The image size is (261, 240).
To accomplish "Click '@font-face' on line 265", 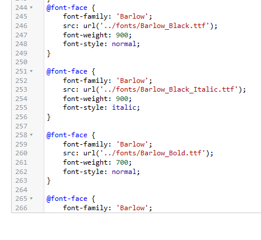I will pos(67,199).
